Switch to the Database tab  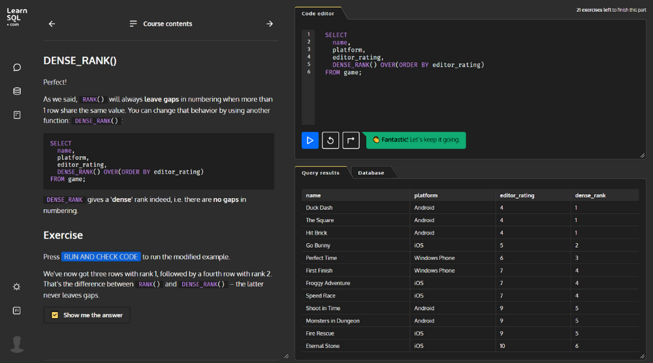(371, 173)
